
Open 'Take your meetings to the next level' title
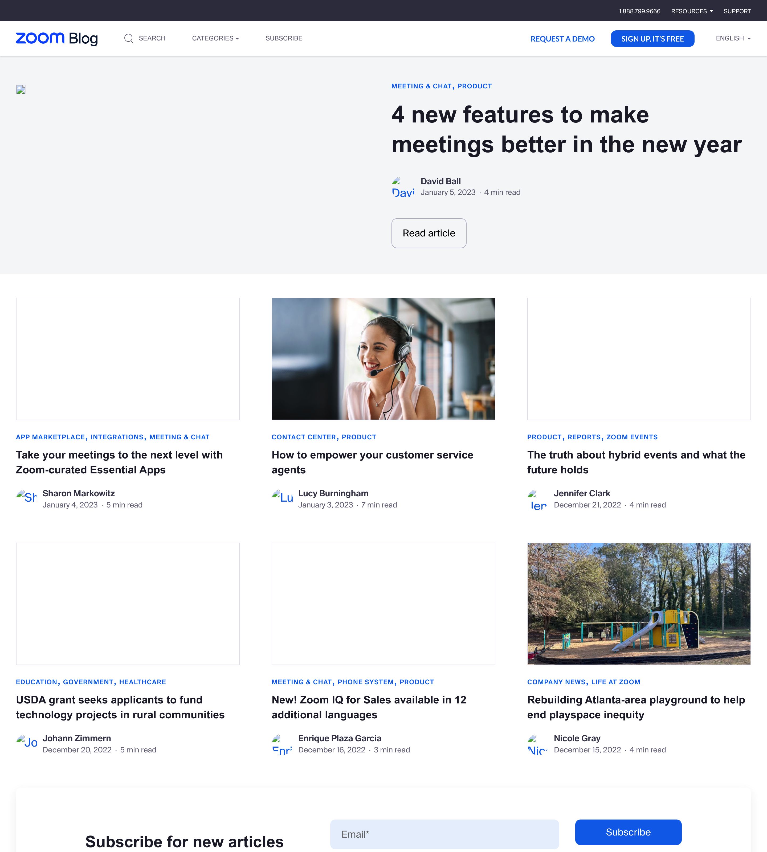click(x=119, y=462)
